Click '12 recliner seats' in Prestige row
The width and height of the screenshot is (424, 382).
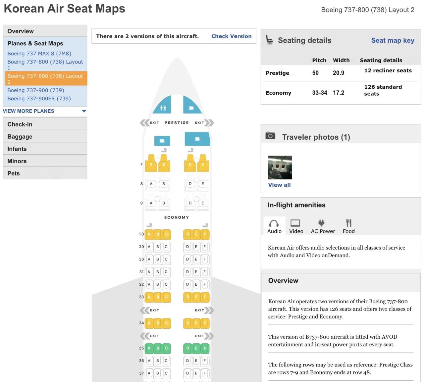(x=388, y=71)
